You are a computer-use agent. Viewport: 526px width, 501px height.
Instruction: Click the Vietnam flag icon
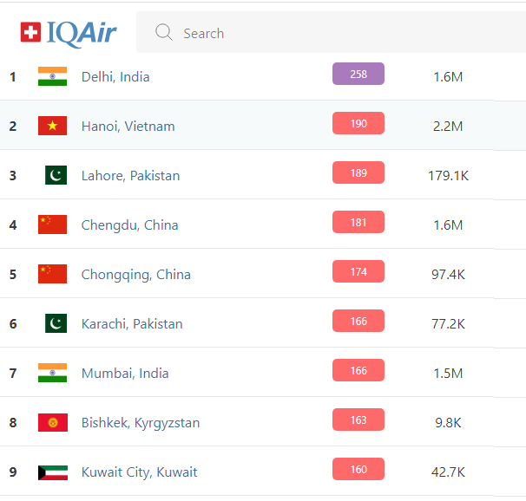(52, 126)
